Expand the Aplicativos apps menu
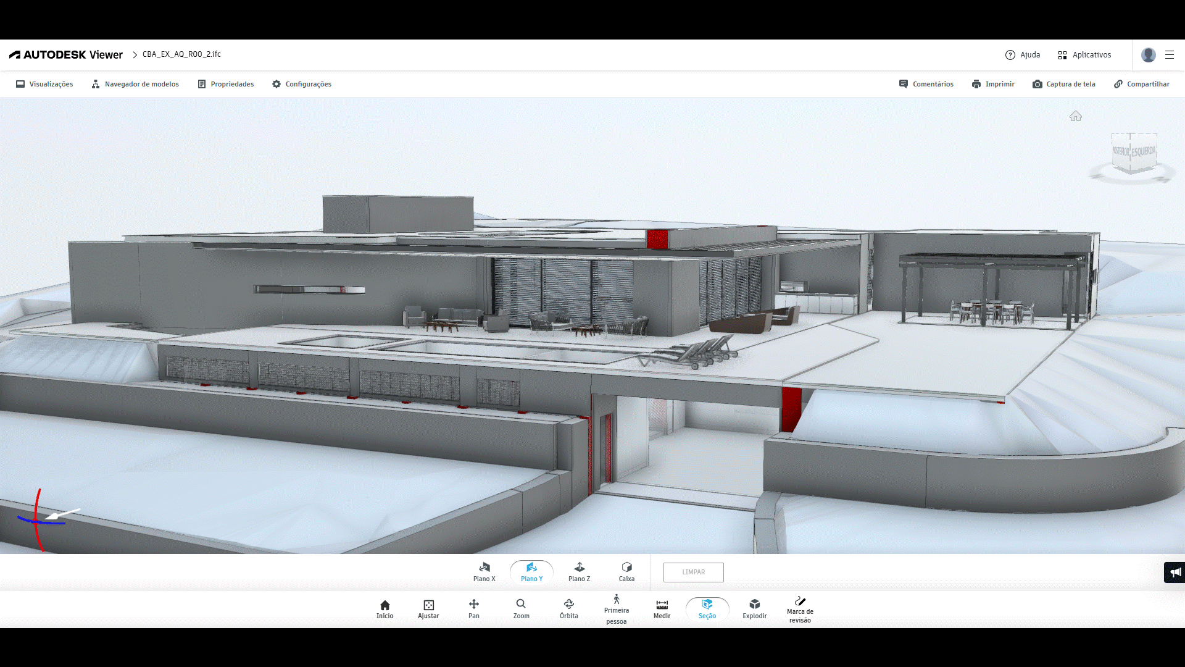 pos(1084,55)
